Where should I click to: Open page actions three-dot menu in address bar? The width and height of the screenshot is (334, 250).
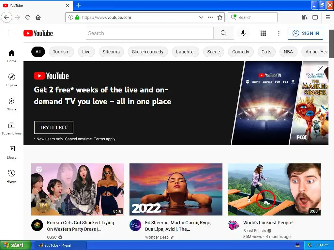210,17
